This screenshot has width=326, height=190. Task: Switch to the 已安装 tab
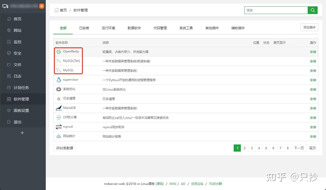point(84,28)
